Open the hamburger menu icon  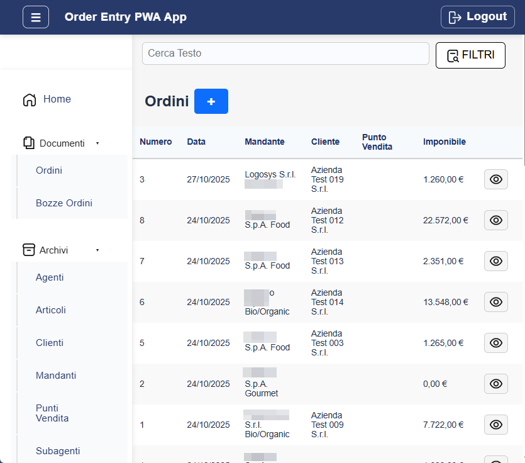coord(36,17)
